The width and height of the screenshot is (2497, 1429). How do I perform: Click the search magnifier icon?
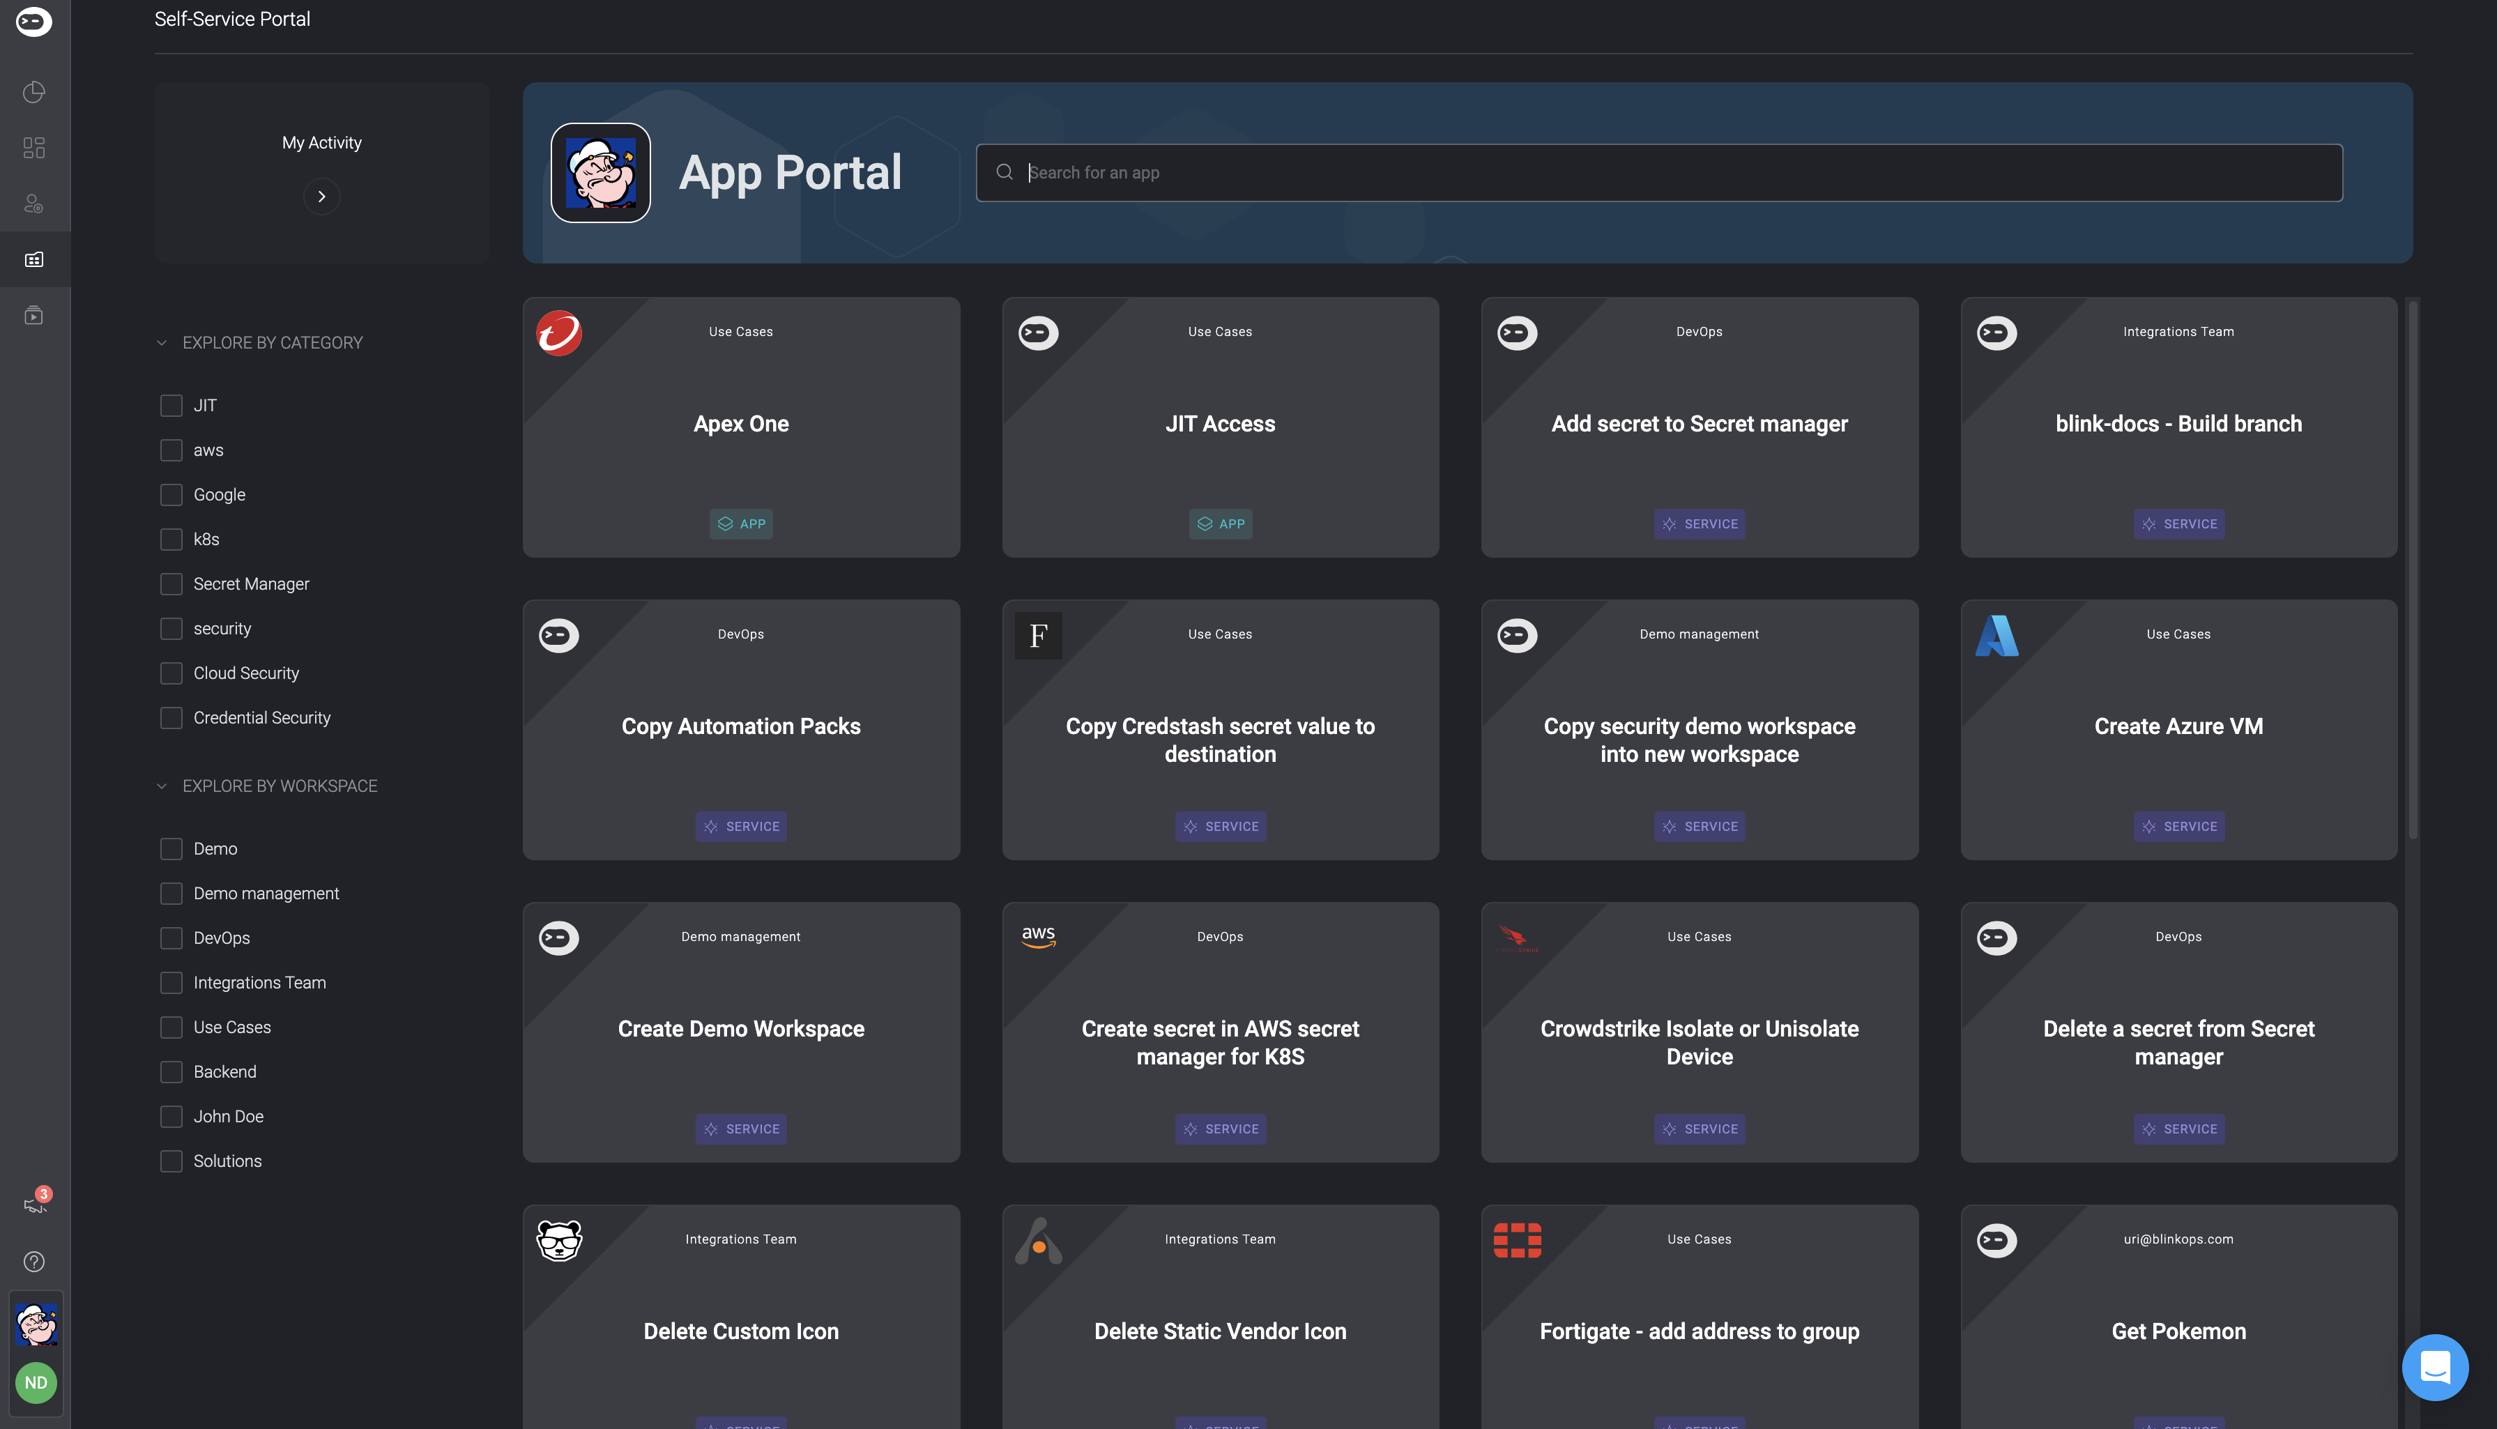pyautogui.click(x=1004, y=173)
